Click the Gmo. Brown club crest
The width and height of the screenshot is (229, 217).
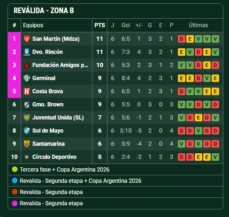click(27, 105)
